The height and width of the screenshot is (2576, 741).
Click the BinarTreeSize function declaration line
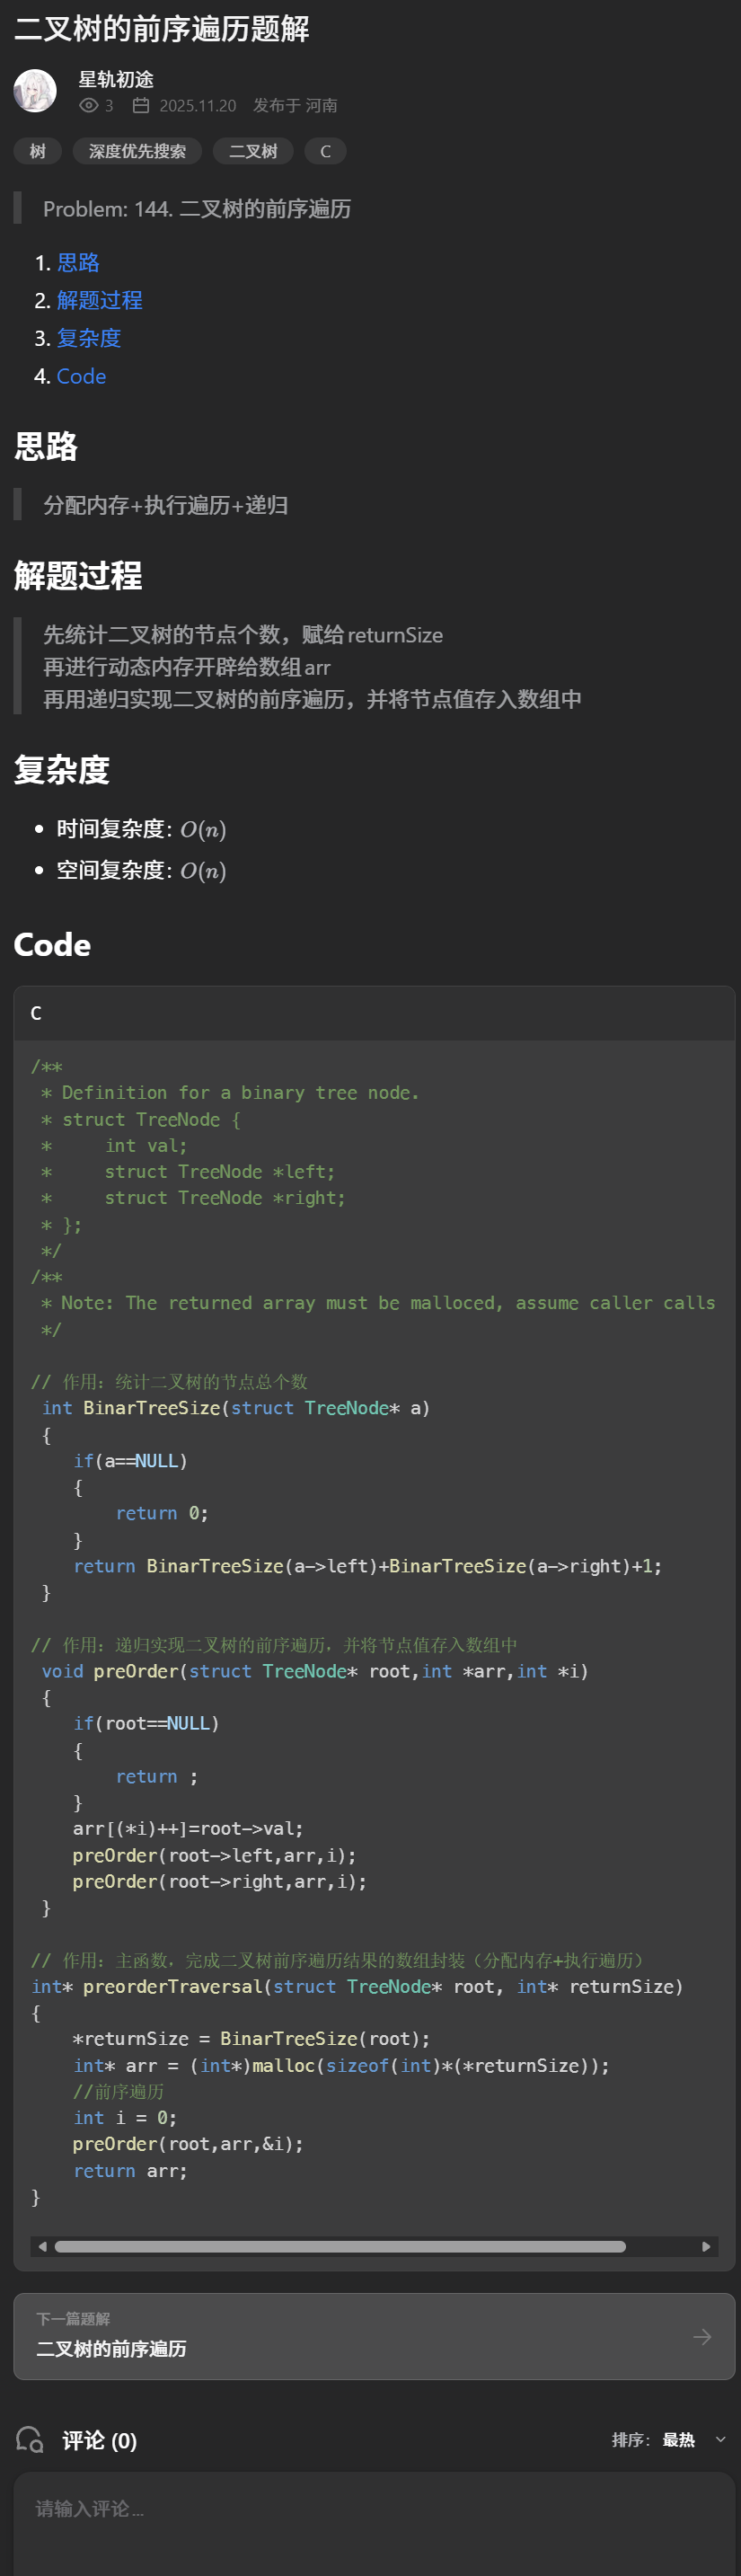tap(235, 1408)
